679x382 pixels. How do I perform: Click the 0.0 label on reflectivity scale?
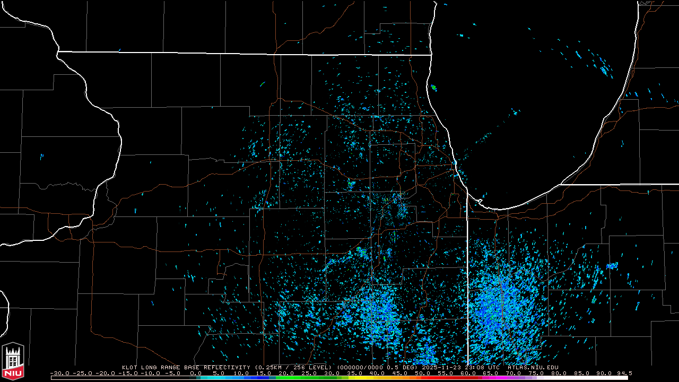click(x=196, y=373)
